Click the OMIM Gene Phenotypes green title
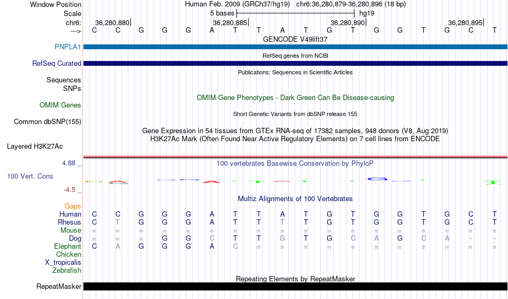 295,97
